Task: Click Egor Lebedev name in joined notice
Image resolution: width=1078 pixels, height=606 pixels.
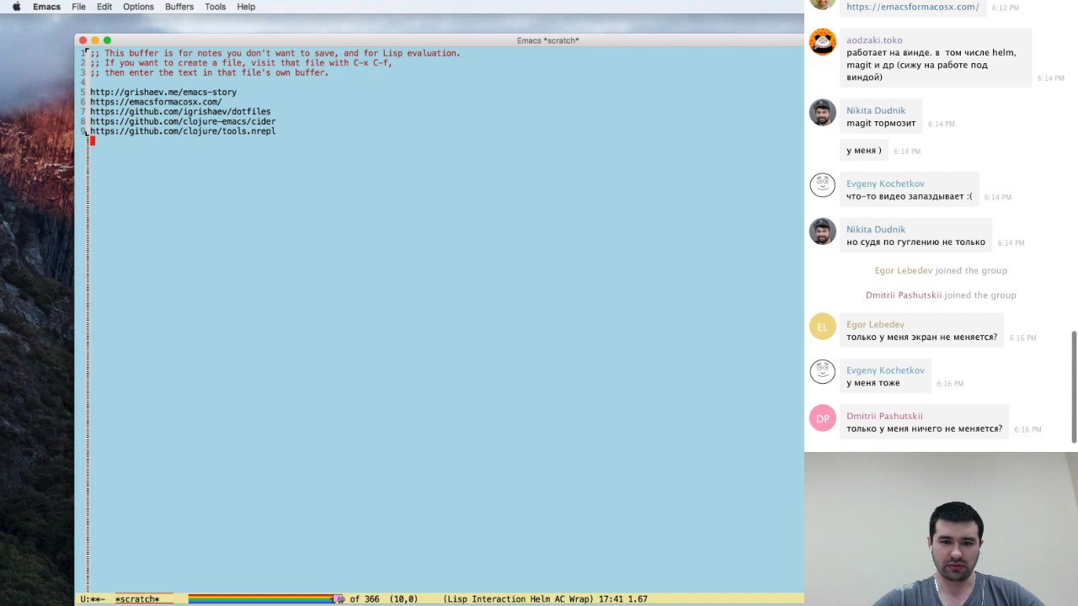Action: click(x=904, y=271)
